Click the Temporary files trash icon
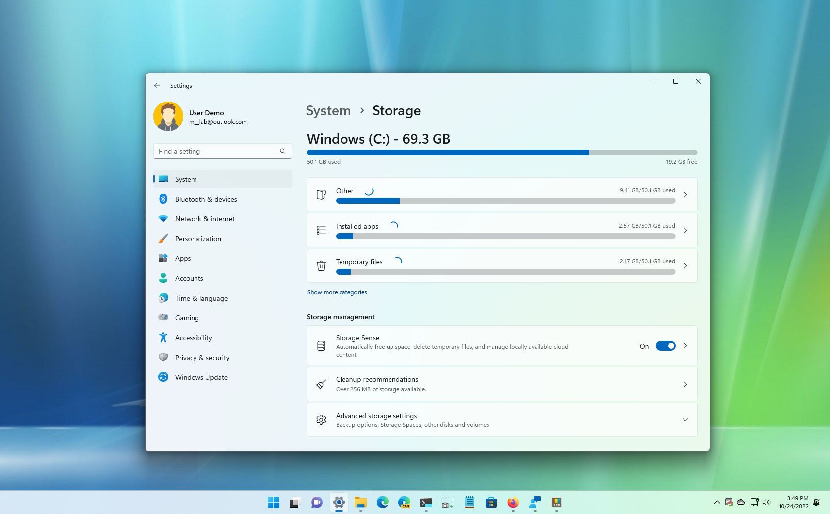Viewport: 830px width, 514px height. [x=321, y=266]
